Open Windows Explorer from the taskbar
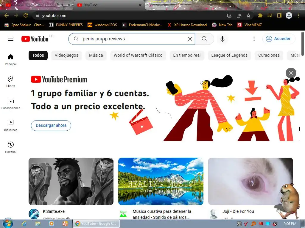The height and width of the screenshot is (228, 305). [38, 224]
